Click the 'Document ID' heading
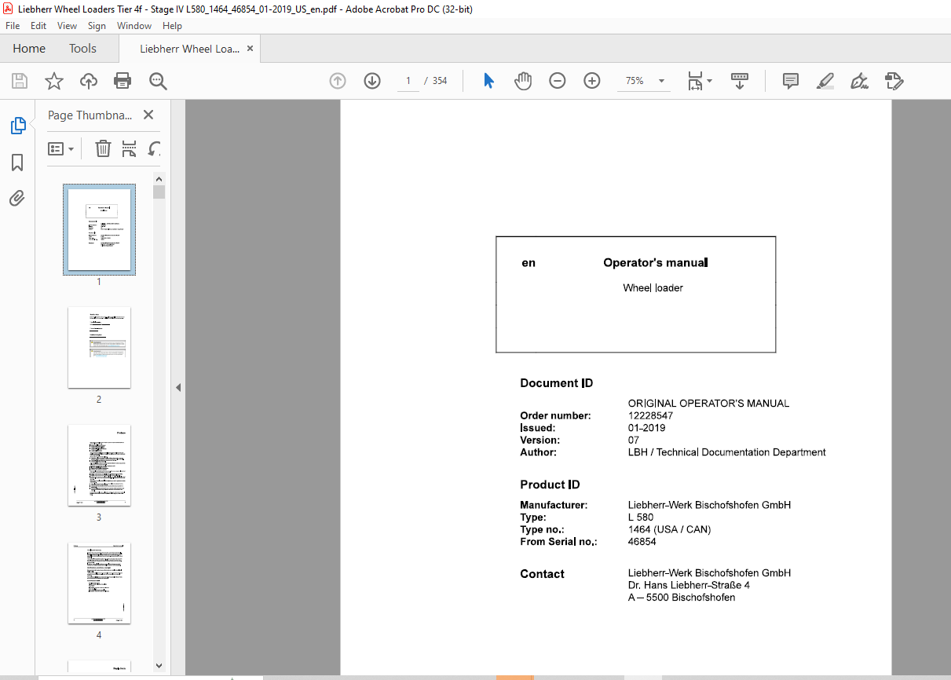This screenshot has height=680, width=951. (x=556, y=383)
